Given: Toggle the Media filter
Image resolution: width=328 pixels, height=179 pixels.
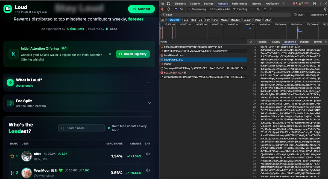Looking at the screenshot, I should click(x=224, y=20).
